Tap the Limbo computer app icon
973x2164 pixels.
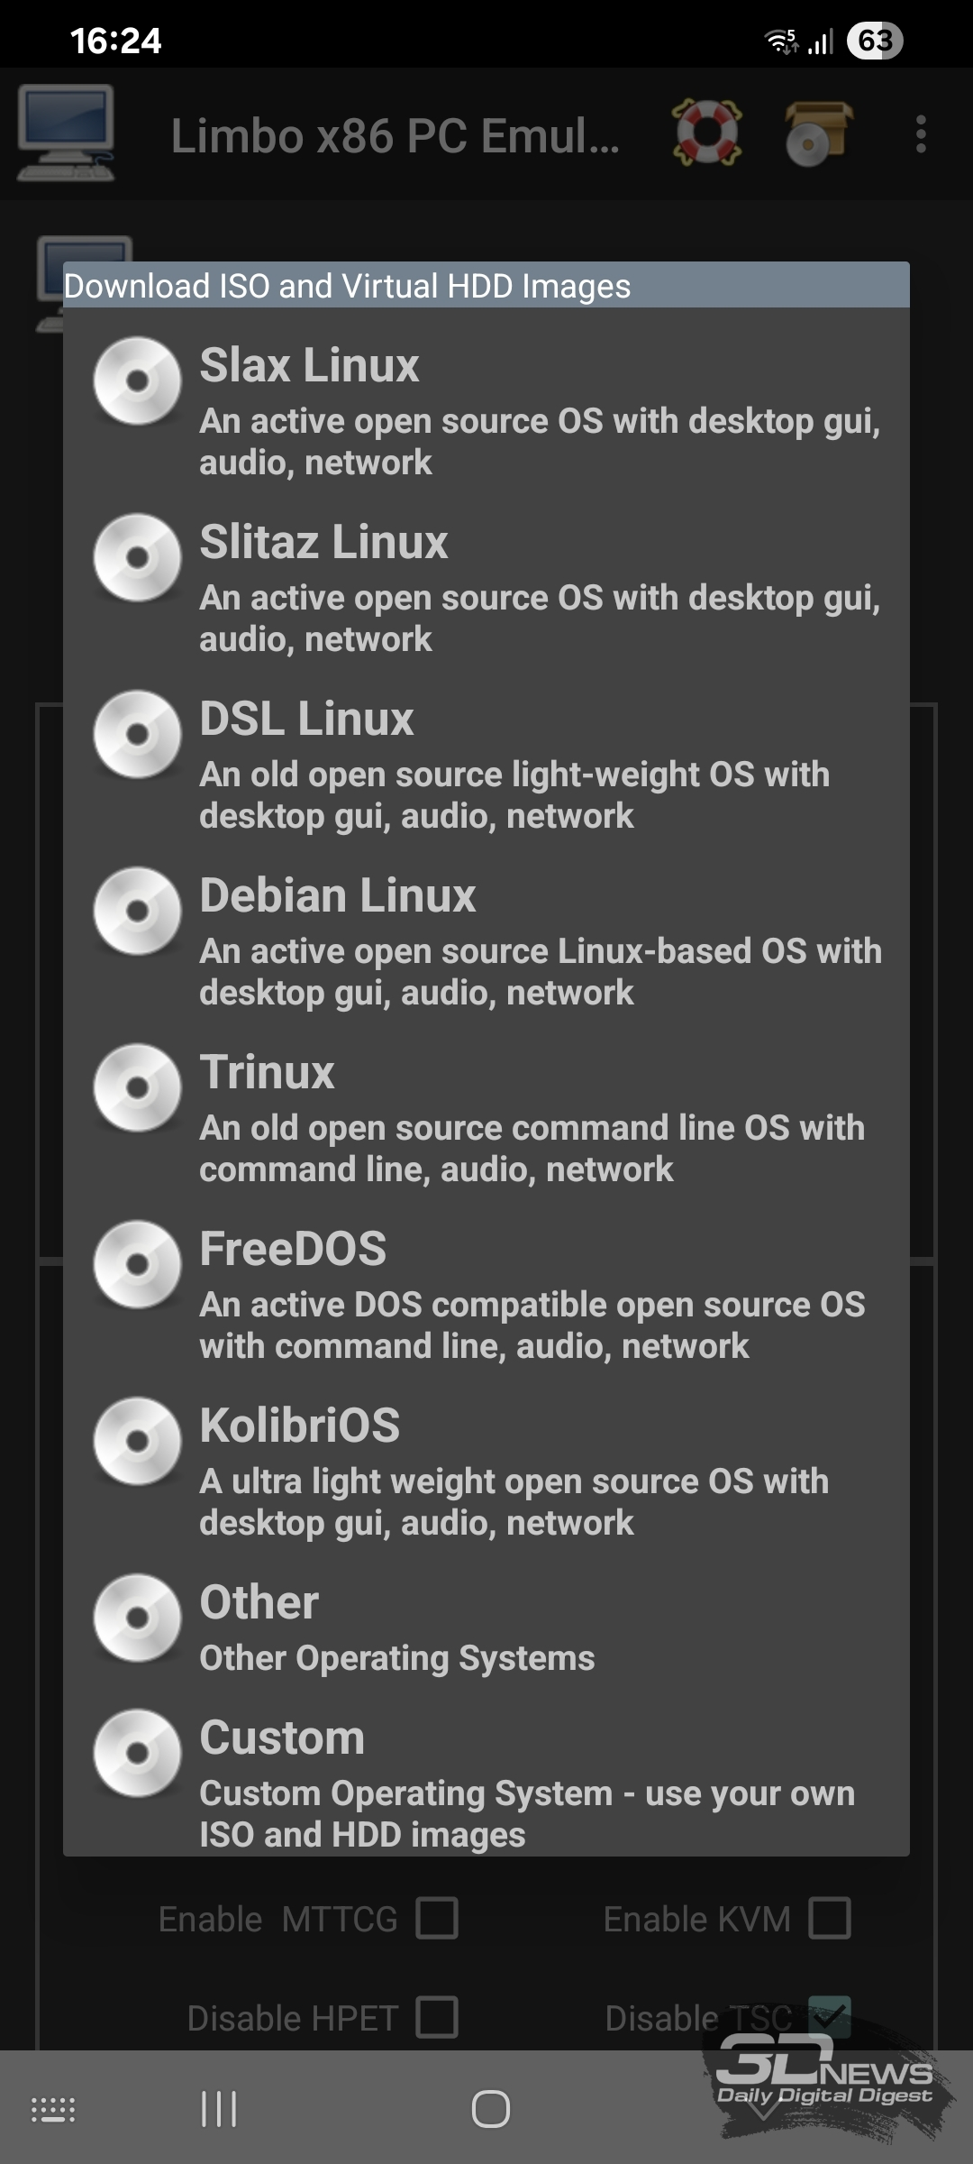tap(66, 133)
